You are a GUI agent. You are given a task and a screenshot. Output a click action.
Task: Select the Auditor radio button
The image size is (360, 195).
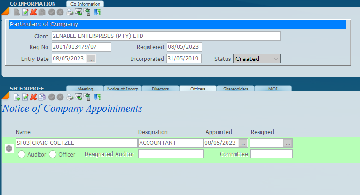coord(22,154)
